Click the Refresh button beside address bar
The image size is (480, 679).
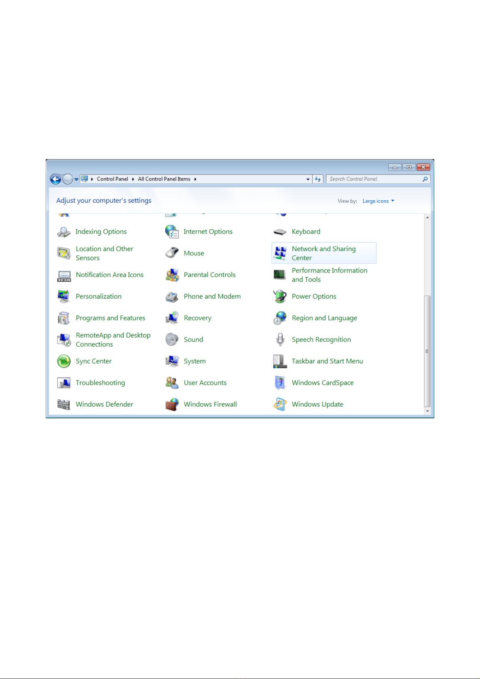pyautogui.click(x=318, y=179)
